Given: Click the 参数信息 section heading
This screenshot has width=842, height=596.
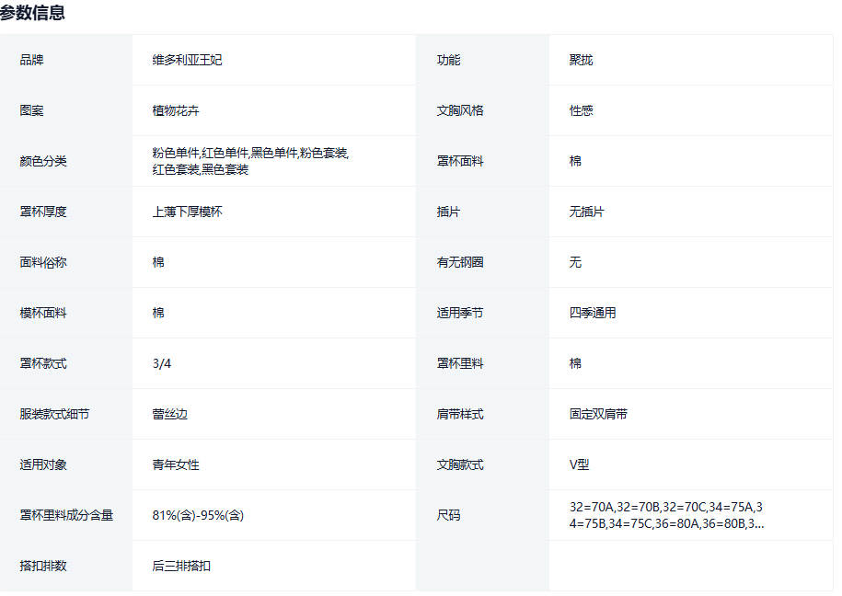Looking at the screenshot, I should point(33,13).
